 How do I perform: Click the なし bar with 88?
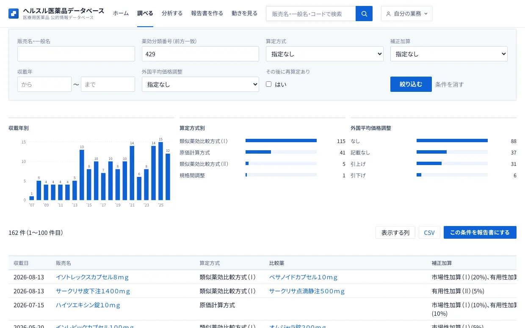452,141
